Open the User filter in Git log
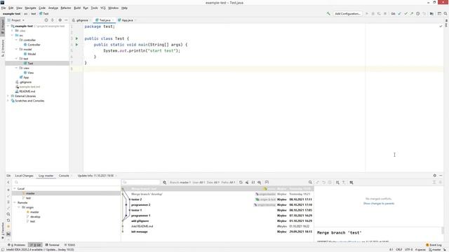The width and height of the screenshot is (449, 252). 199,182
